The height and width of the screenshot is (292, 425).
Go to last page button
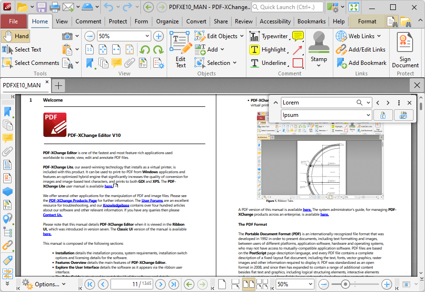pos(174,284)
